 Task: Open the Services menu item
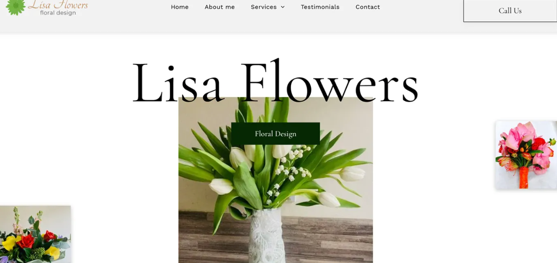click(x=264, y=7)
